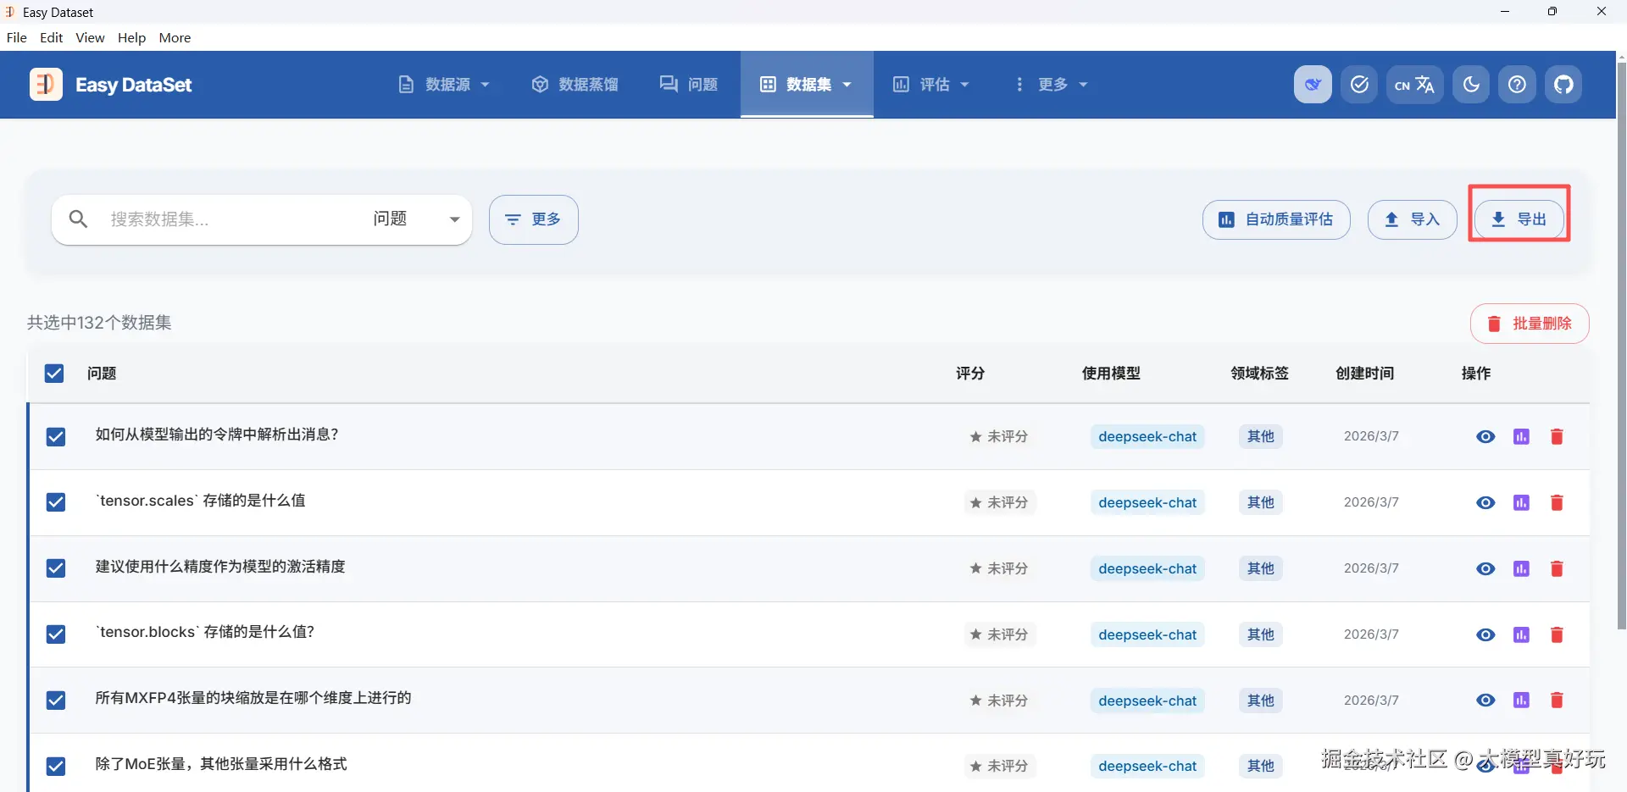The height and width of the screenshot is (792, 1627).
Task: Click the 评分 column header
Action: pyautogui.click(x=970, y=374)
